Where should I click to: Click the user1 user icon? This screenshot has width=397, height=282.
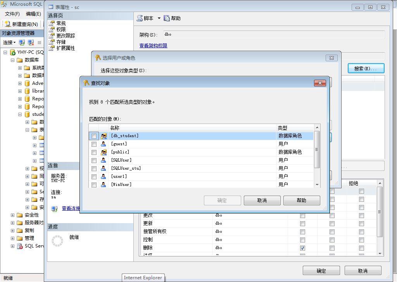[x=104, y=177]
